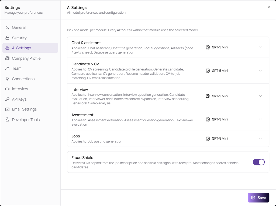Open GPT-5 Mini selector for Chat & assistant
Viewport: 276px width, 206px height.
234,47
